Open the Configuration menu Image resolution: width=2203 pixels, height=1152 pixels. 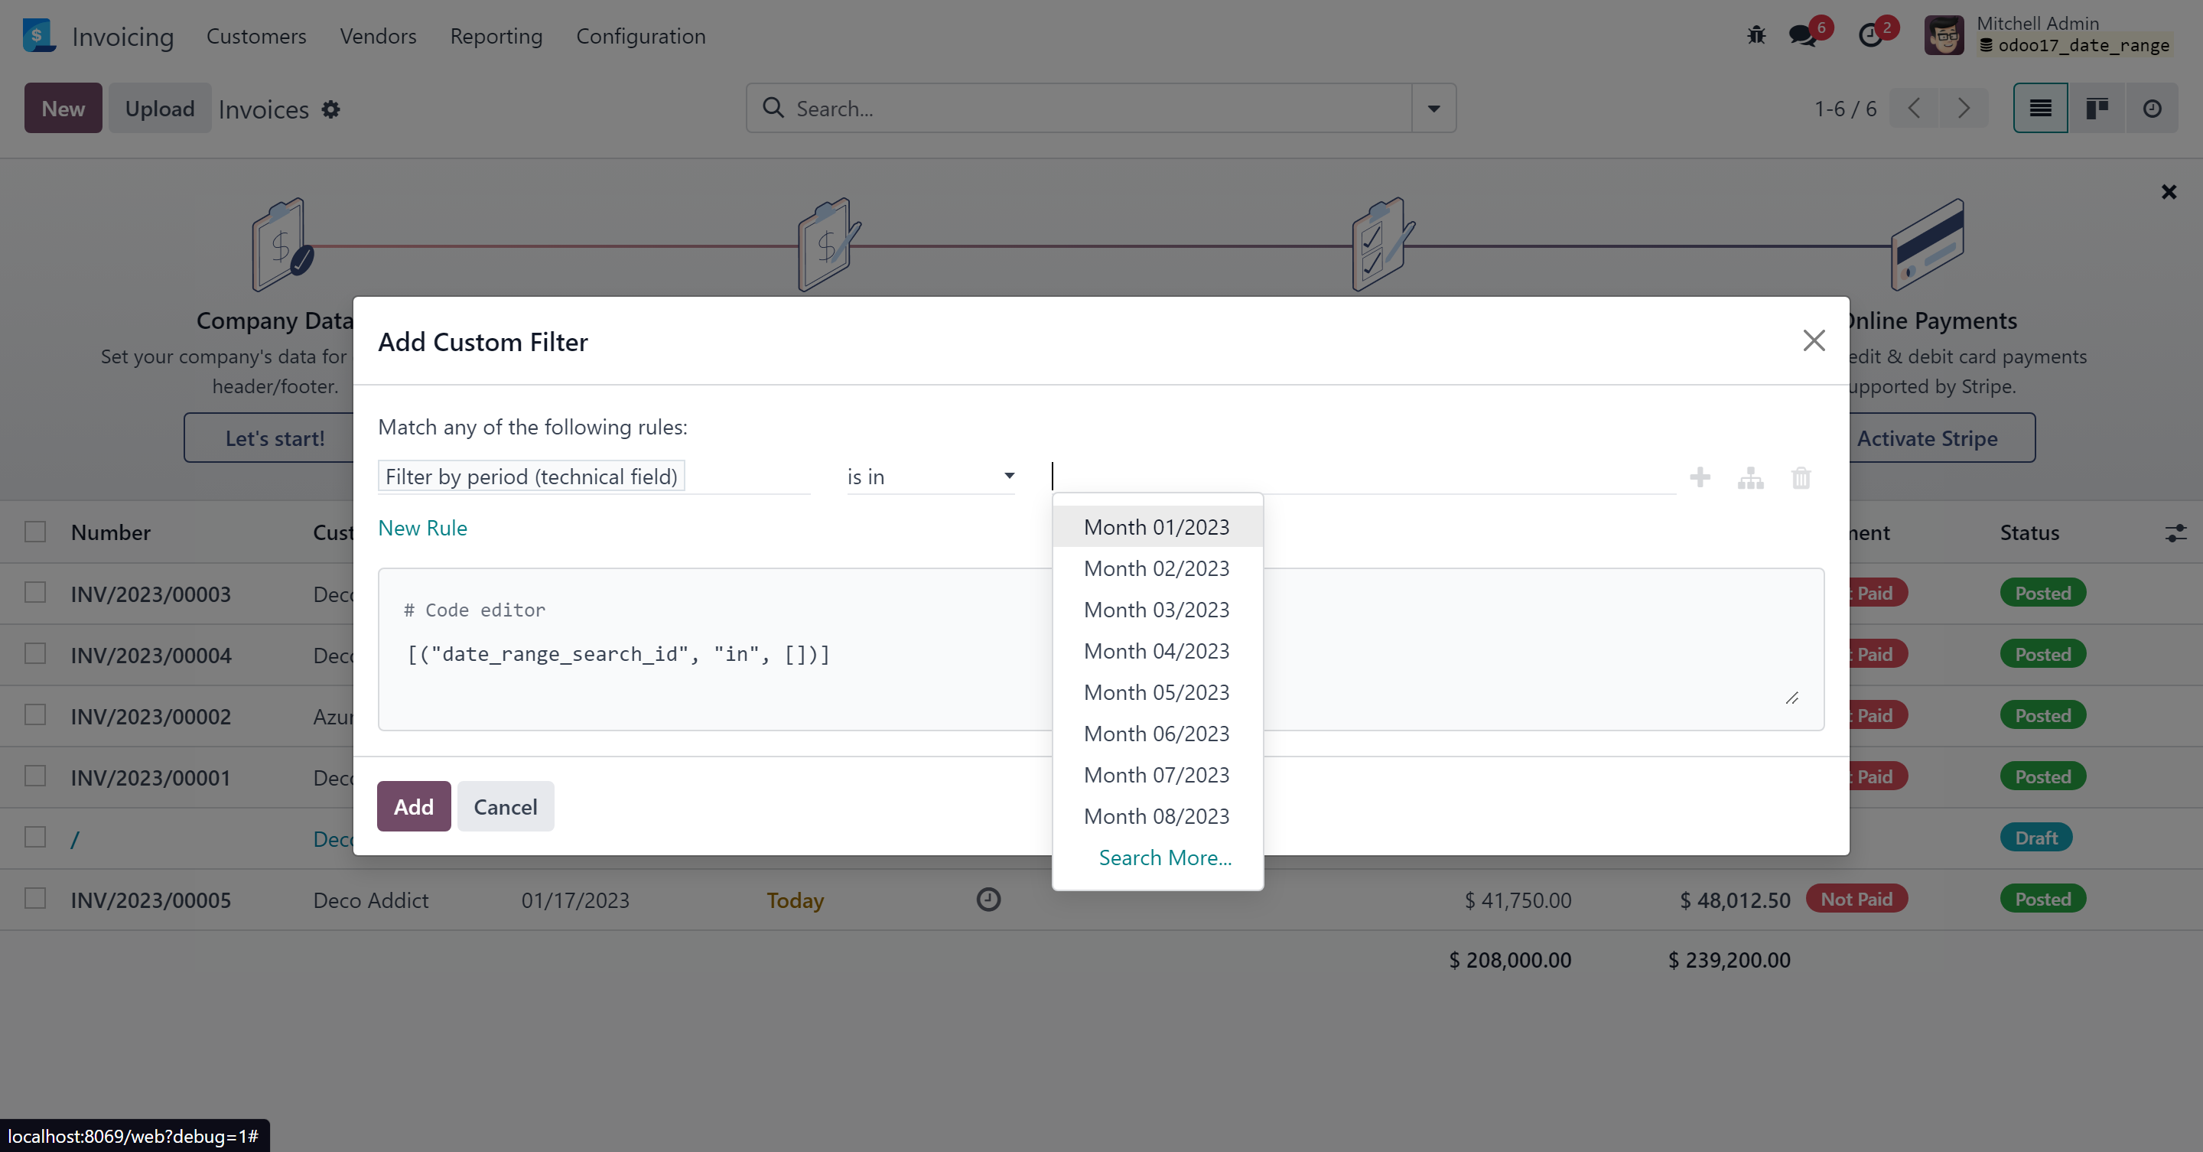640,36
